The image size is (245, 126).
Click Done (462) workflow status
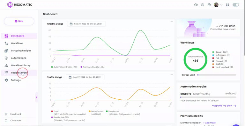click(x=220, y=52)
